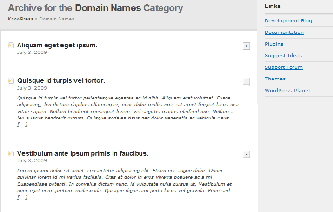Click post icon beside Vestibulum ante ipsum
This screenshot has height=212, width=333.
coord(11,153)
